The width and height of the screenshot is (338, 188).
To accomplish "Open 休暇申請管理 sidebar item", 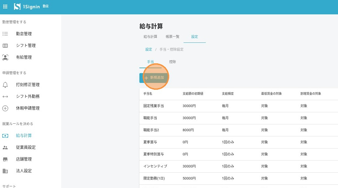I will point(28,108).
